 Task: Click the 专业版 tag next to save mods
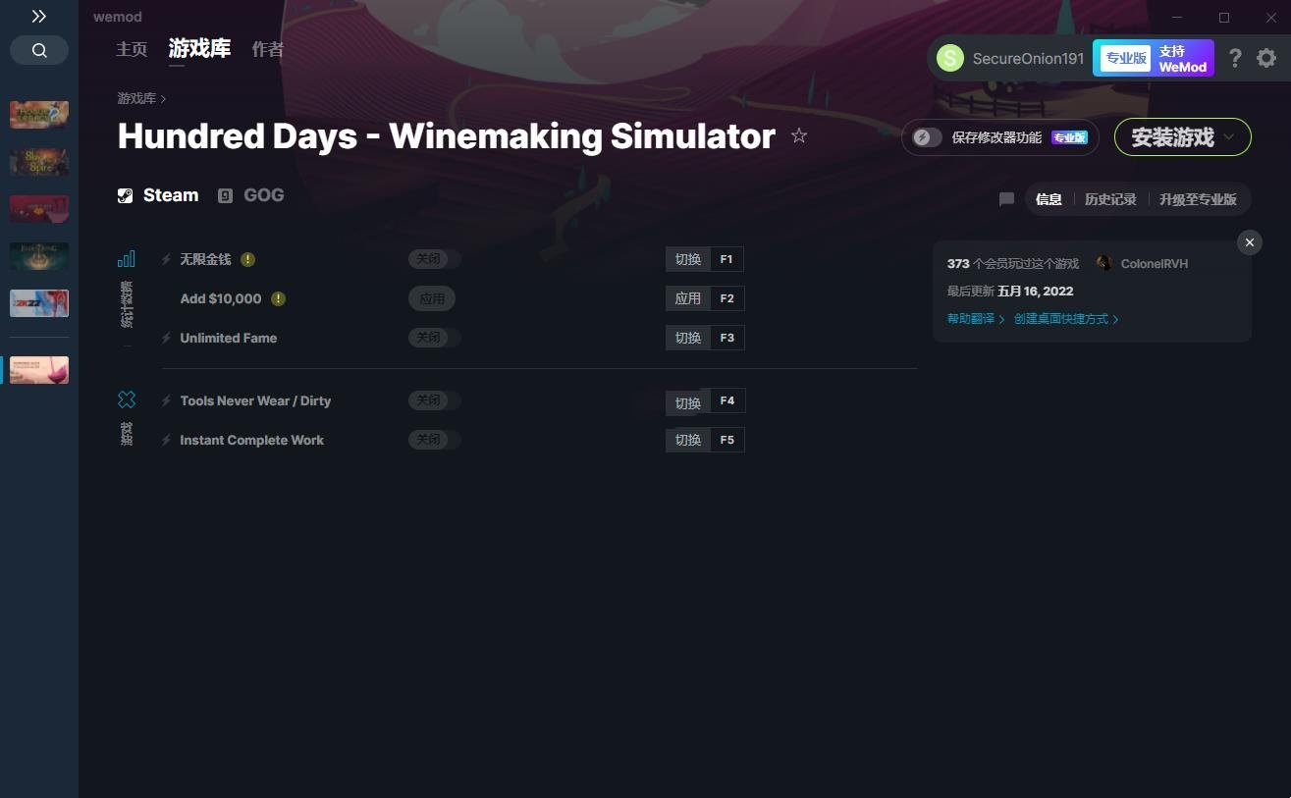tap(1069, 137)
